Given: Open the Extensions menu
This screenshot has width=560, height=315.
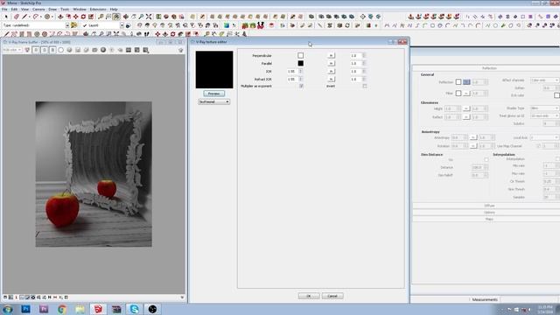Looking at the screenshot, I should [98, 10].
